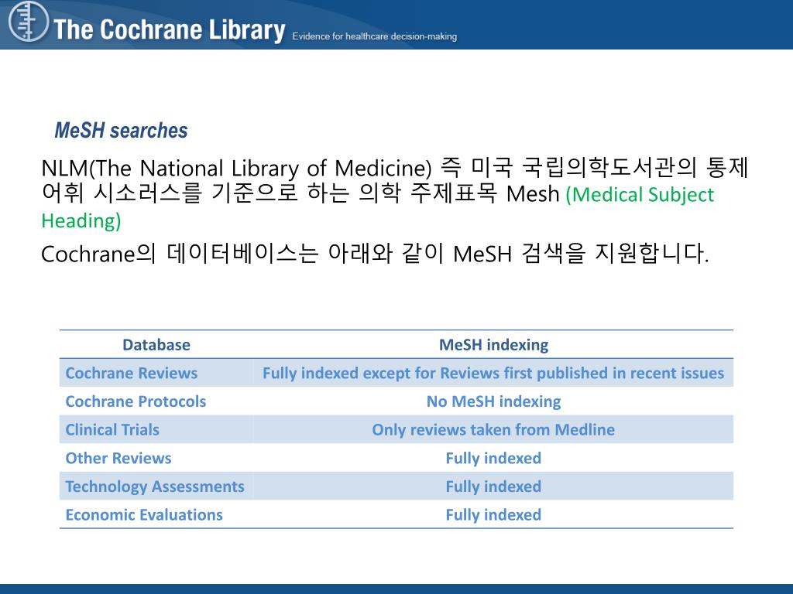Click green 'Heading)' text
Image resolution: width=793 pixels, height=594 pixels.
81,220
